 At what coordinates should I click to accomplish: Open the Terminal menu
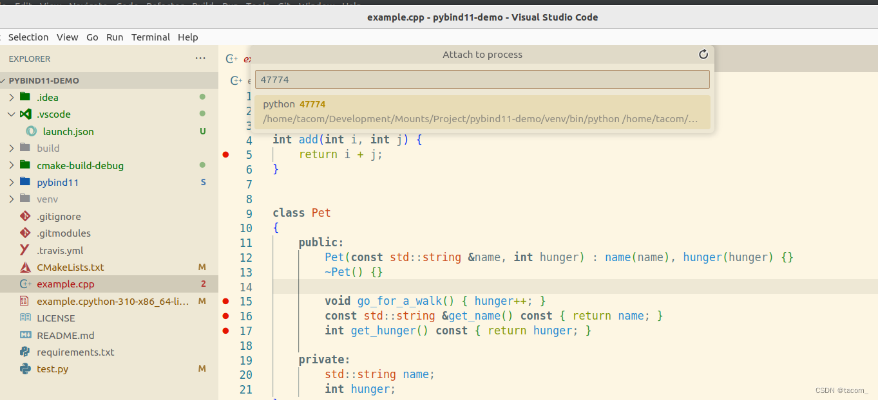(151, 37)
